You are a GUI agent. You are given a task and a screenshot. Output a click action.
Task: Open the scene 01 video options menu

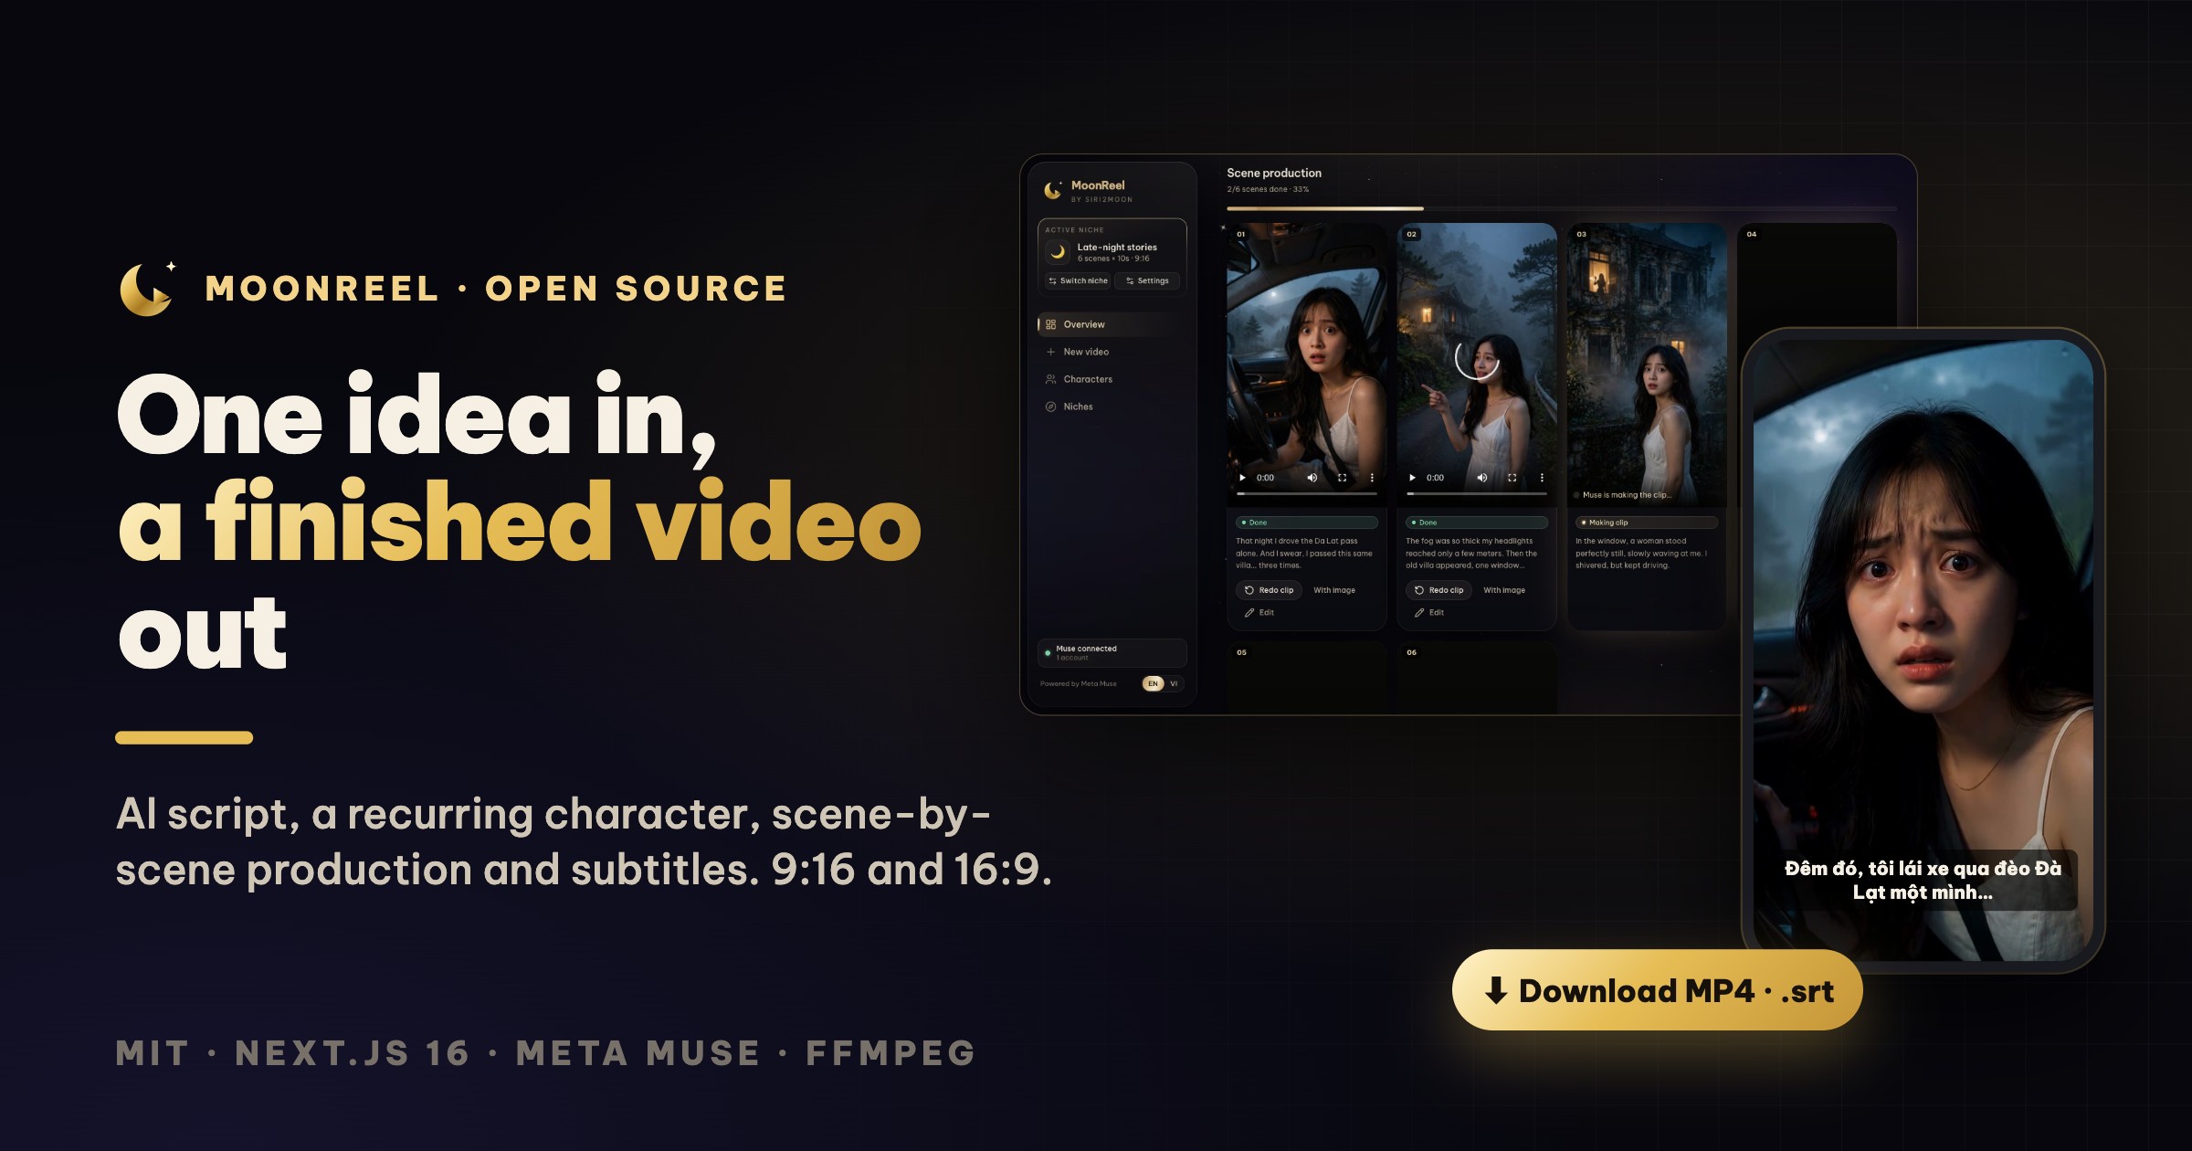point(1372,478)
